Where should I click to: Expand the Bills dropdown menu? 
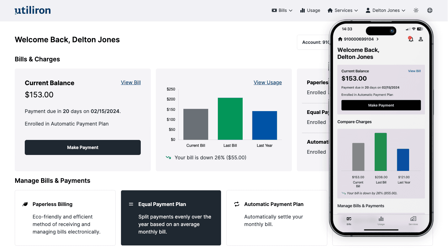click(282, 10)
